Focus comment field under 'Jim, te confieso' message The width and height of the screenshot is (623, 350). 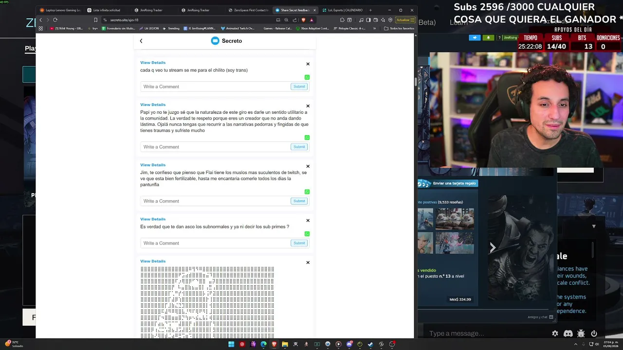pyautogui.click(x=215, y=201)
